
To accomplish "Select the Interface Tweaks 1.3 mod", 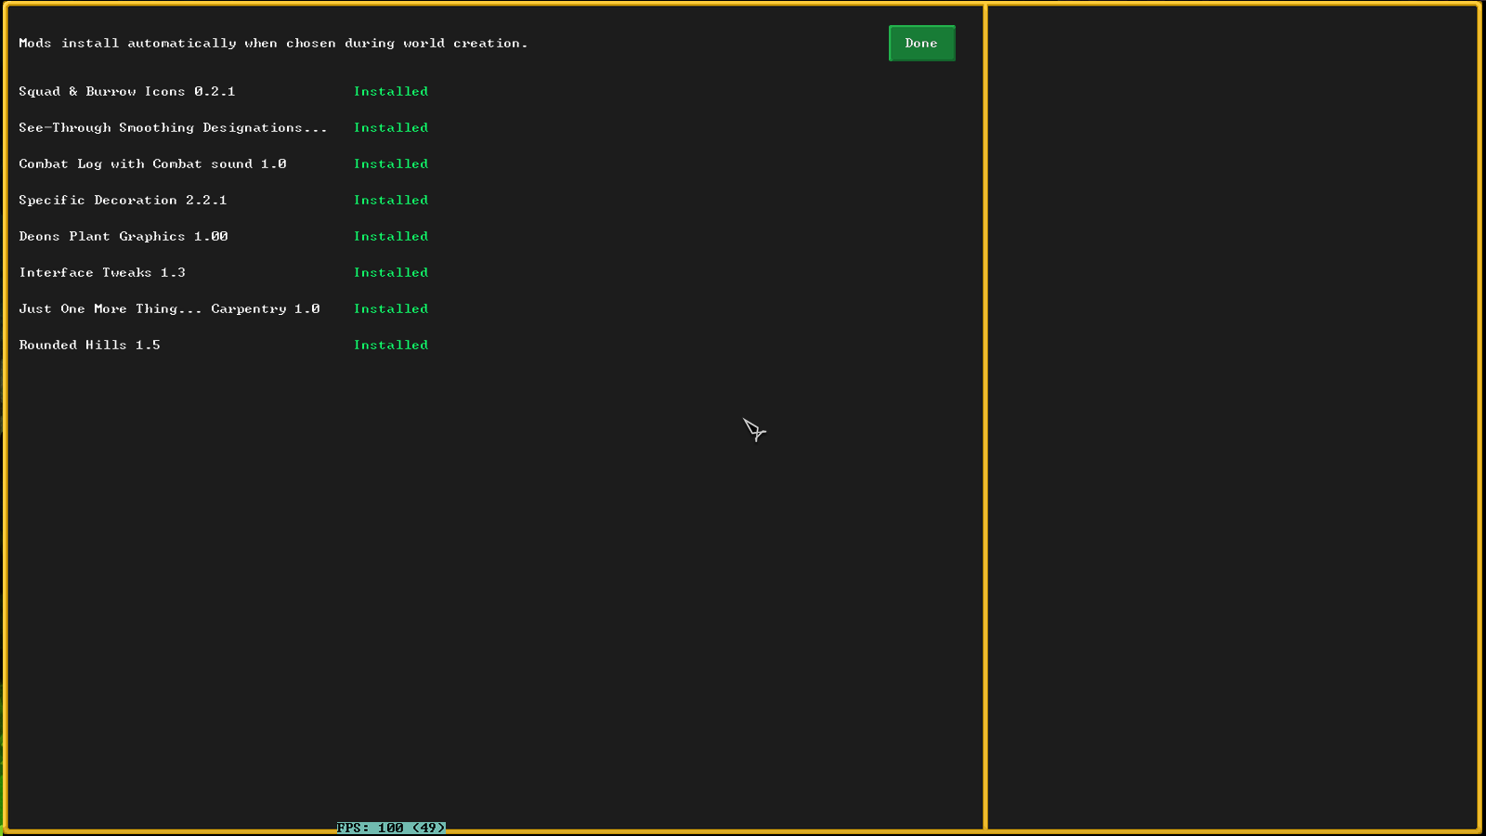I will [x=102, y=272].
